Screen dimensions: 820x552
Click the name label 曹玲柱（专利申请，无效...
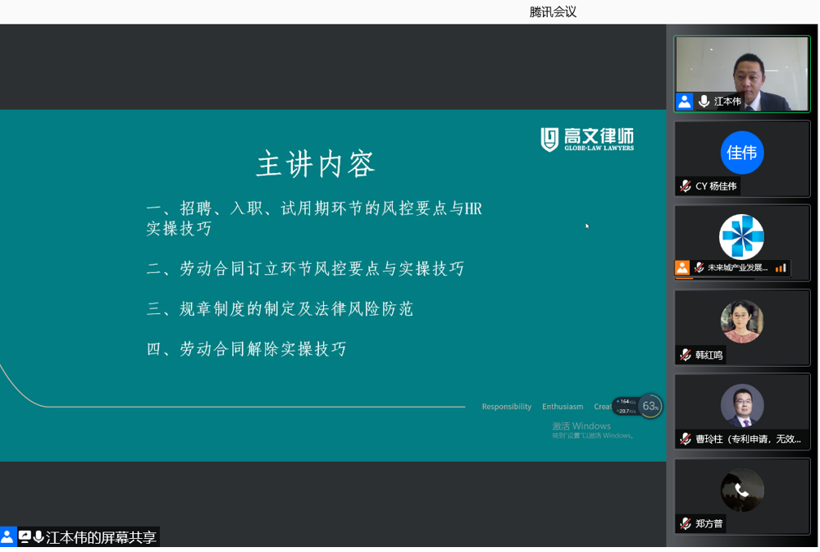(x=748, y=440)
